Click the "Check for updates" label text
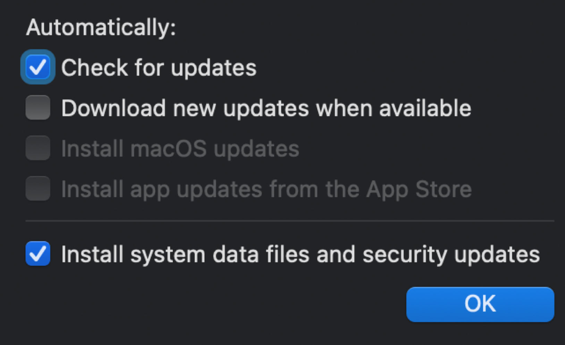Image resolution: width=565 pixels, height=345 pixels. [159, 67]
